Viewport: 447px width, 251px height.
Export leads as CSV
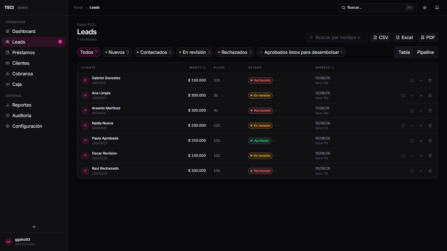(x=381, y=37)
